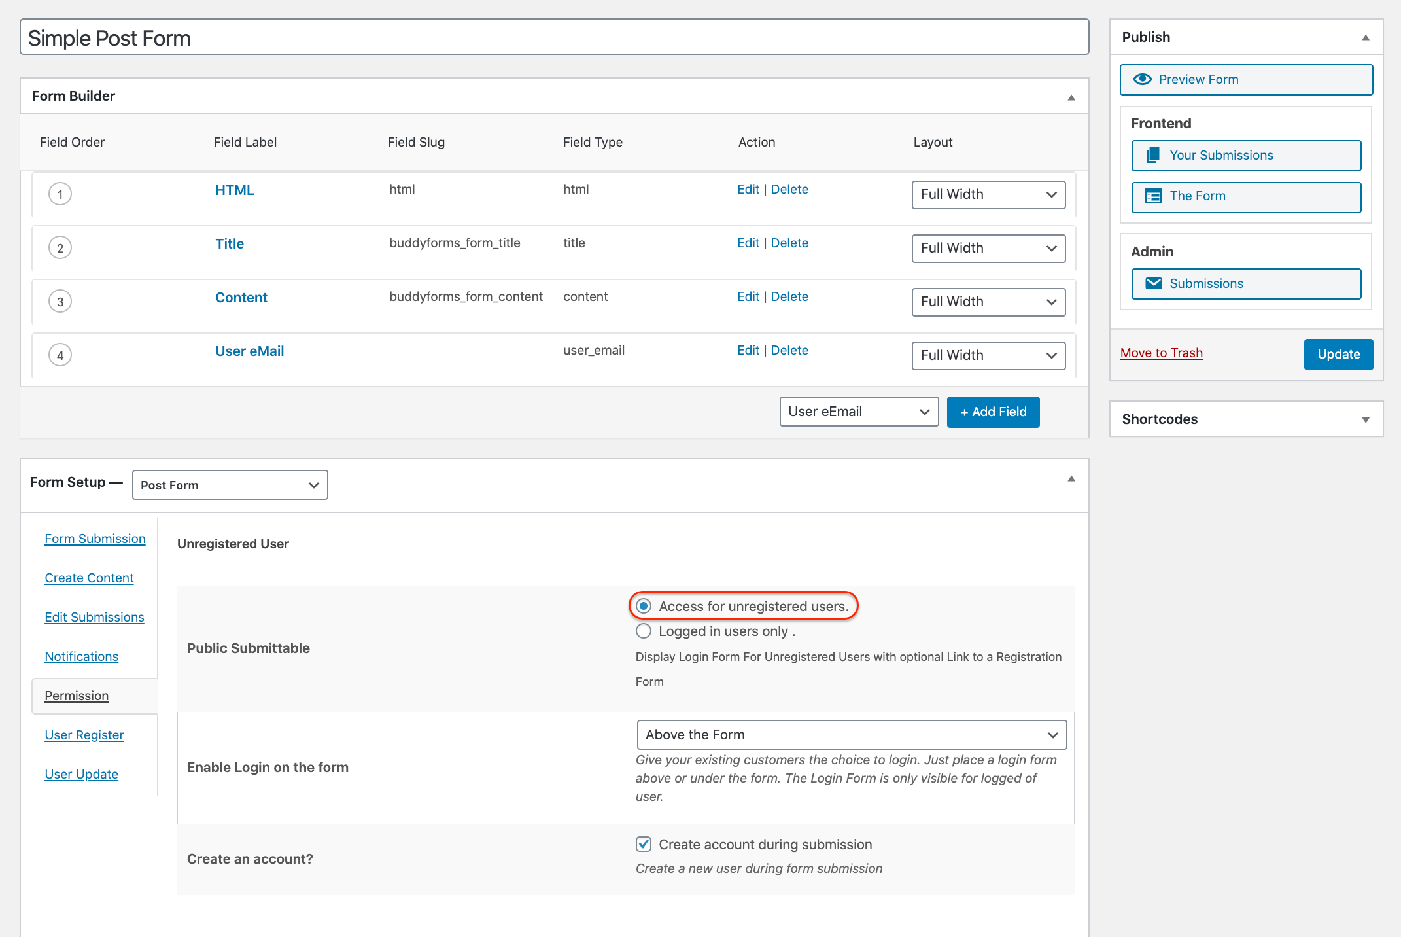Select Logged in users only radio
Screen dimensions: 1401x937
tap(644, 631)
